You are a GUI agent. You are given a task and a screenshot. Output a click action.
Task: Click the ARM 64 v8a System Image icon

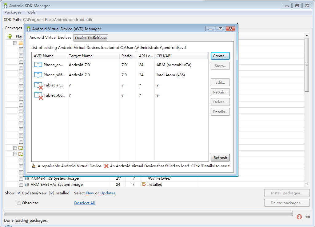[27, 178]
